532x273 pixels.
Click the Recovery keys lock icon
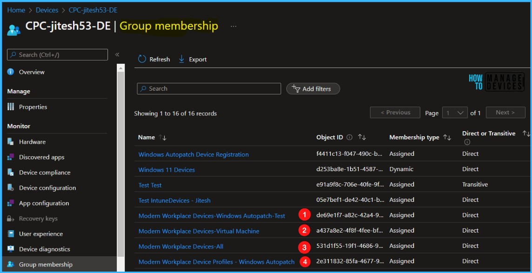pyautogui.click(x=11, y=219)
